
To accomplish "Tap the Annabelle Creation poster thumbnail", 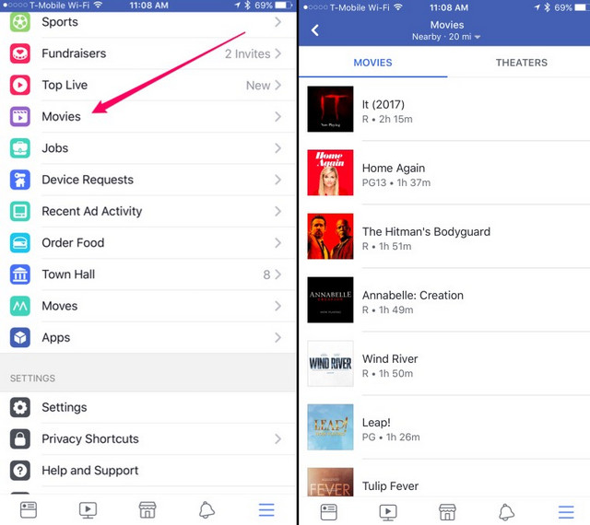I will pos(330,299).
